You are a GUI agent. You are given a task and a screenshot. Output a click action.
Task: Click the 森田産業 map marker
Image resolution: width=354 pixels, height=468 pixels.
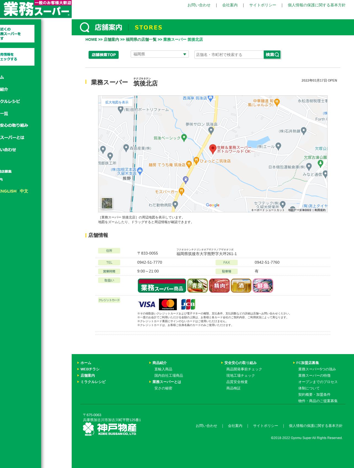point(126,148)
